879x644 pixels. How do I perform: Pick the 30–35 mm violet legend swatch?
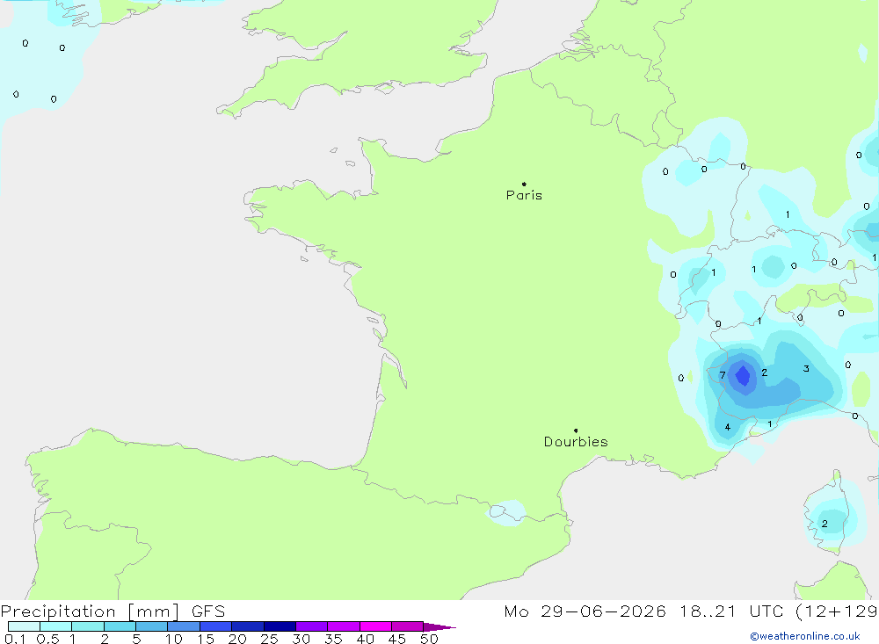click(x=311, y=626)
